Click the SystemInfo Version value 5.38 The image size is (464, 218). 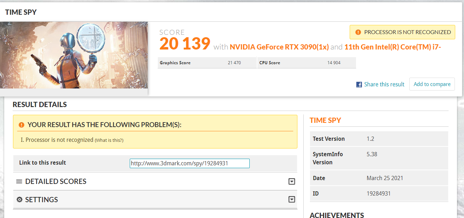coord(372,154)
